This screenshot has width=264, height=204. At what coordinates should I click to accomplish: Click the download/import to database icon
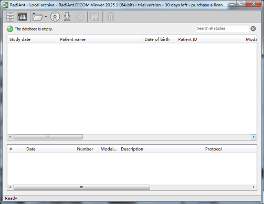[x=67, y=17]
